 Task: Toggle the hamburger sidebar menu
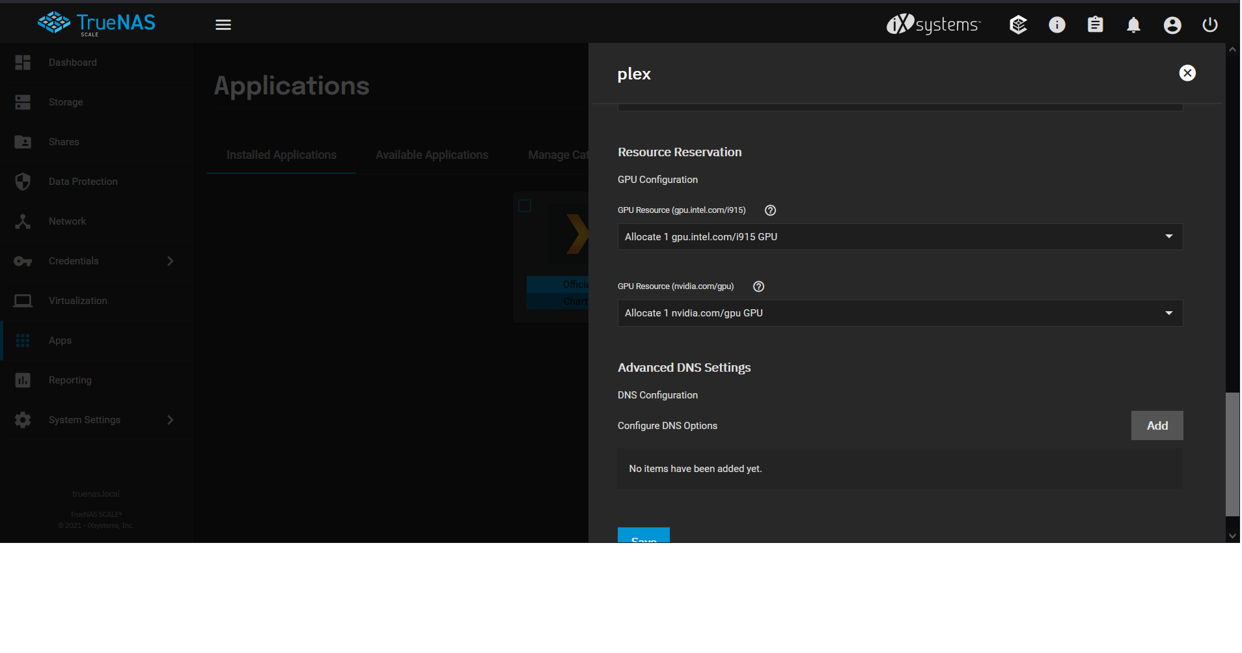(223, 25)
